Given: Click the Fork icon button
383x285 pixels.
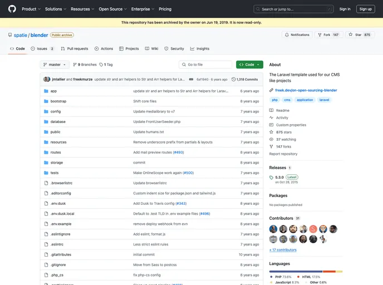Looking at the screenshot, I should pos(320,35).
